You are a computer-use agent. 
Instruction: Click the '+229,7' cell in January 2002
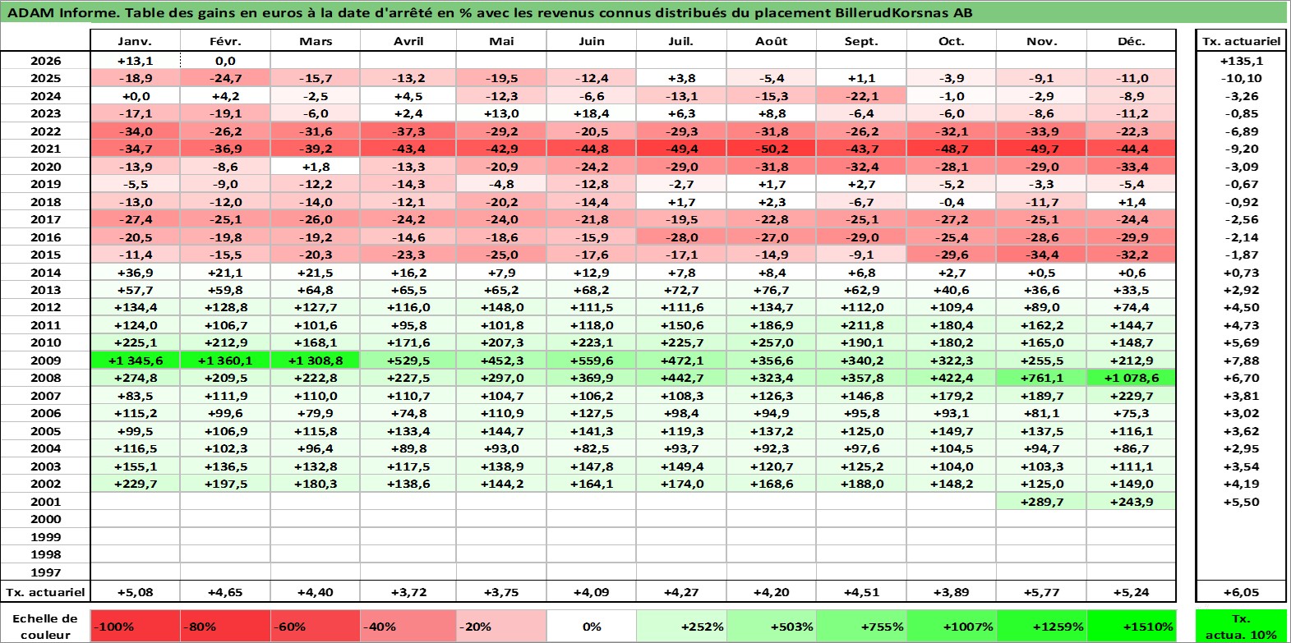click(135, 484)
